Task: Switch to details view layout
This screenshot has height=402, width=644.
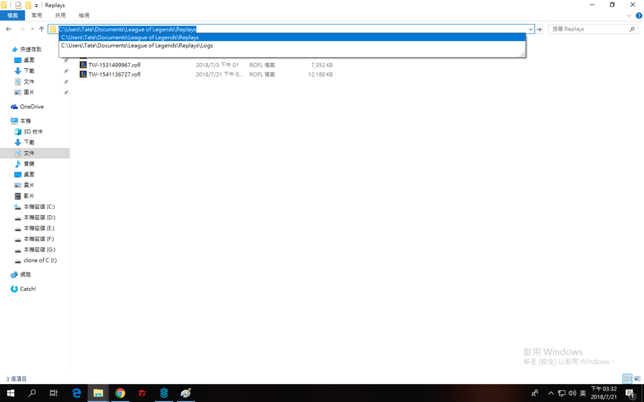Action: 627,379
